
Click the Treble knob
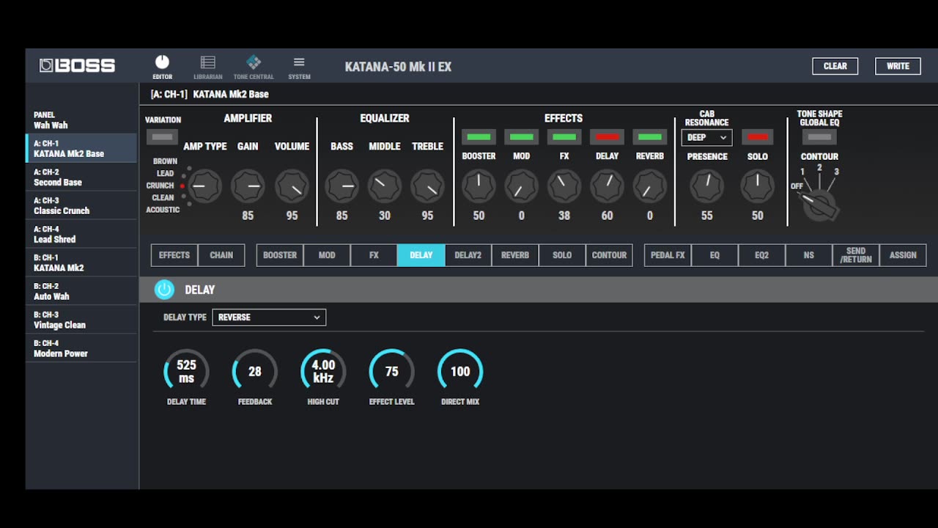point(427,186)
